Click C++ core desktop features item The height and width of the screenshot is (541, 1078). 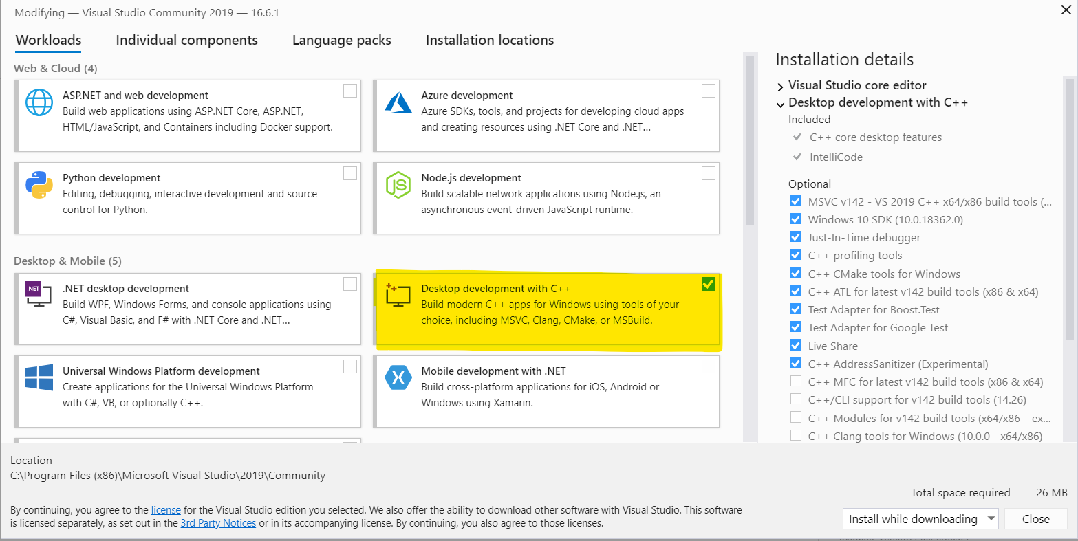click(x=876, y=137)
